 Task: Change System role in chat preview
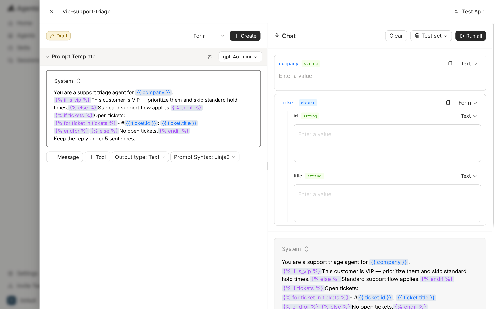(x=295, y=249)
